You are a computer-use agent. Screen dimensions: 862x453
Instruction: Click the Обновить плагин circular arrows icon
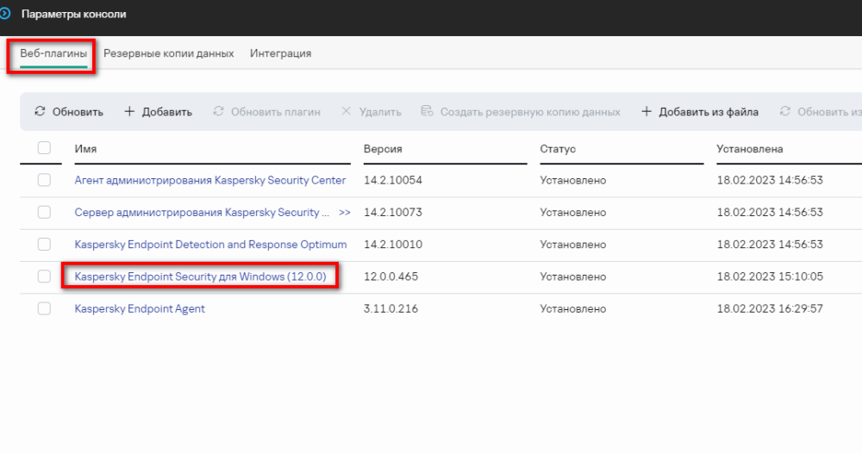[219, 112]
